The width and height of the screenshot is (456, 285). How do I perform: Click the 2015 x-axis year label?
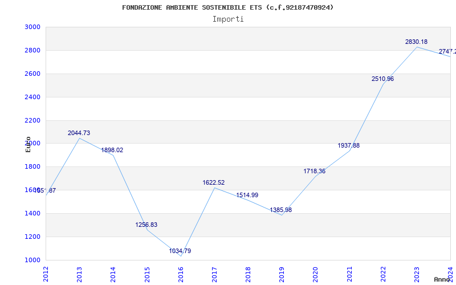pos(147,274)
